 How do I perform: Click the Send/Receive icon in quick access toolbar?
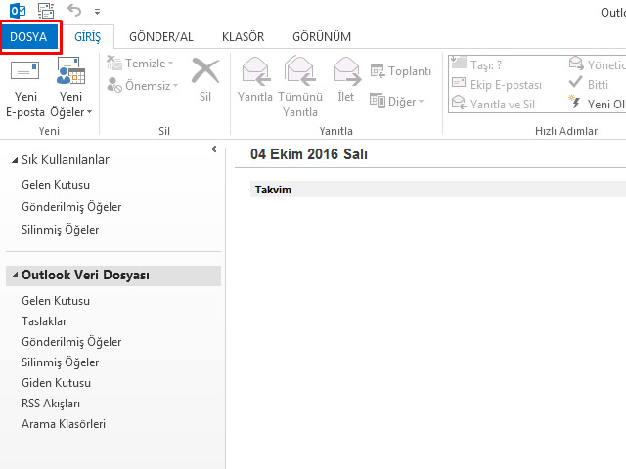[45, 11]
